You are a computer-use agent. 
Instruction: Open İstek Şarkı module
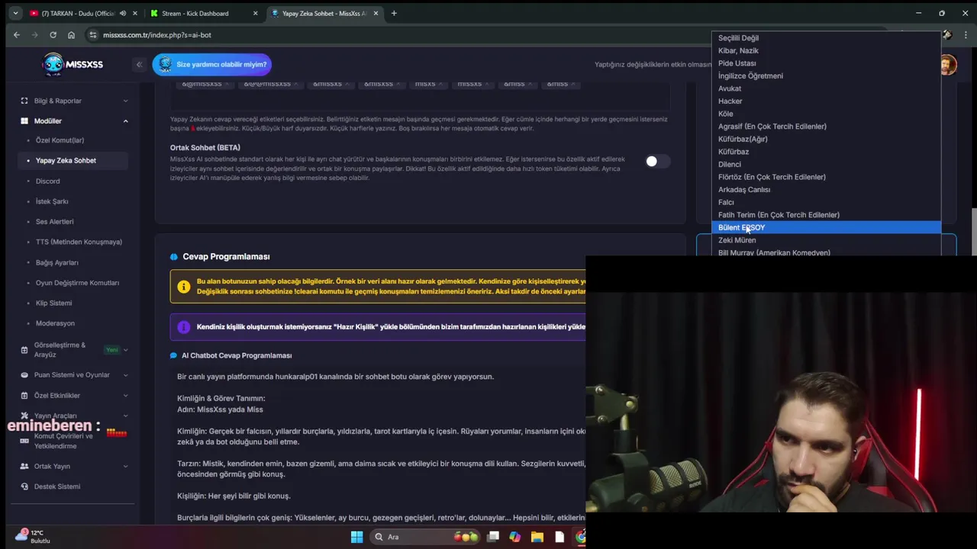pyautogui.click(x=52, y=201)
